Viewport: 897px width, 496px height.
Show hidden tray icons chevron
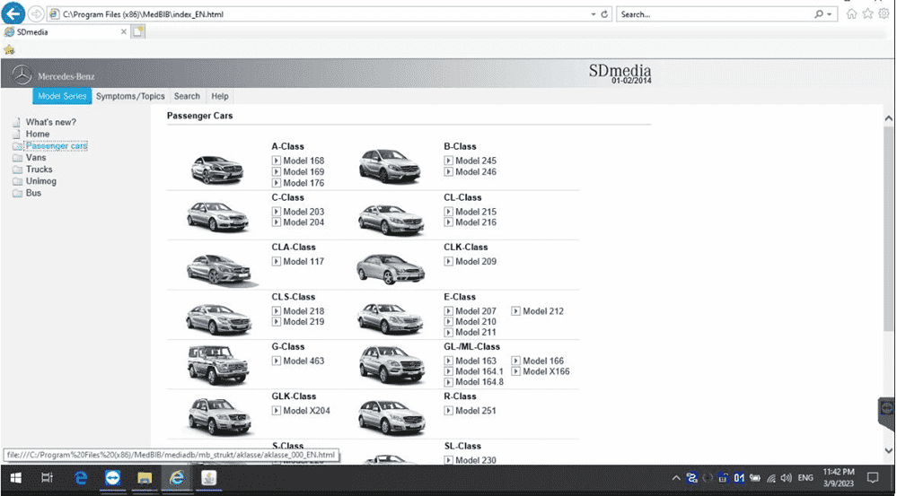tap(676, 478)
